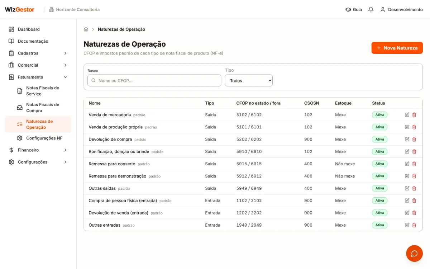Viewport: 430px width, 269px height.
Task: Delete the Devolução de compra row
Action: coord(414,139)
